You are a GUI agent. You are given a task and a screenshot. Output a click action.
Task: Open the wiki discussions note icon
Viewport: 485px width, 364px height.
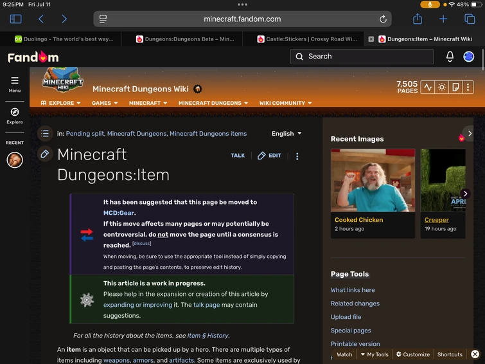click(455, 87)
